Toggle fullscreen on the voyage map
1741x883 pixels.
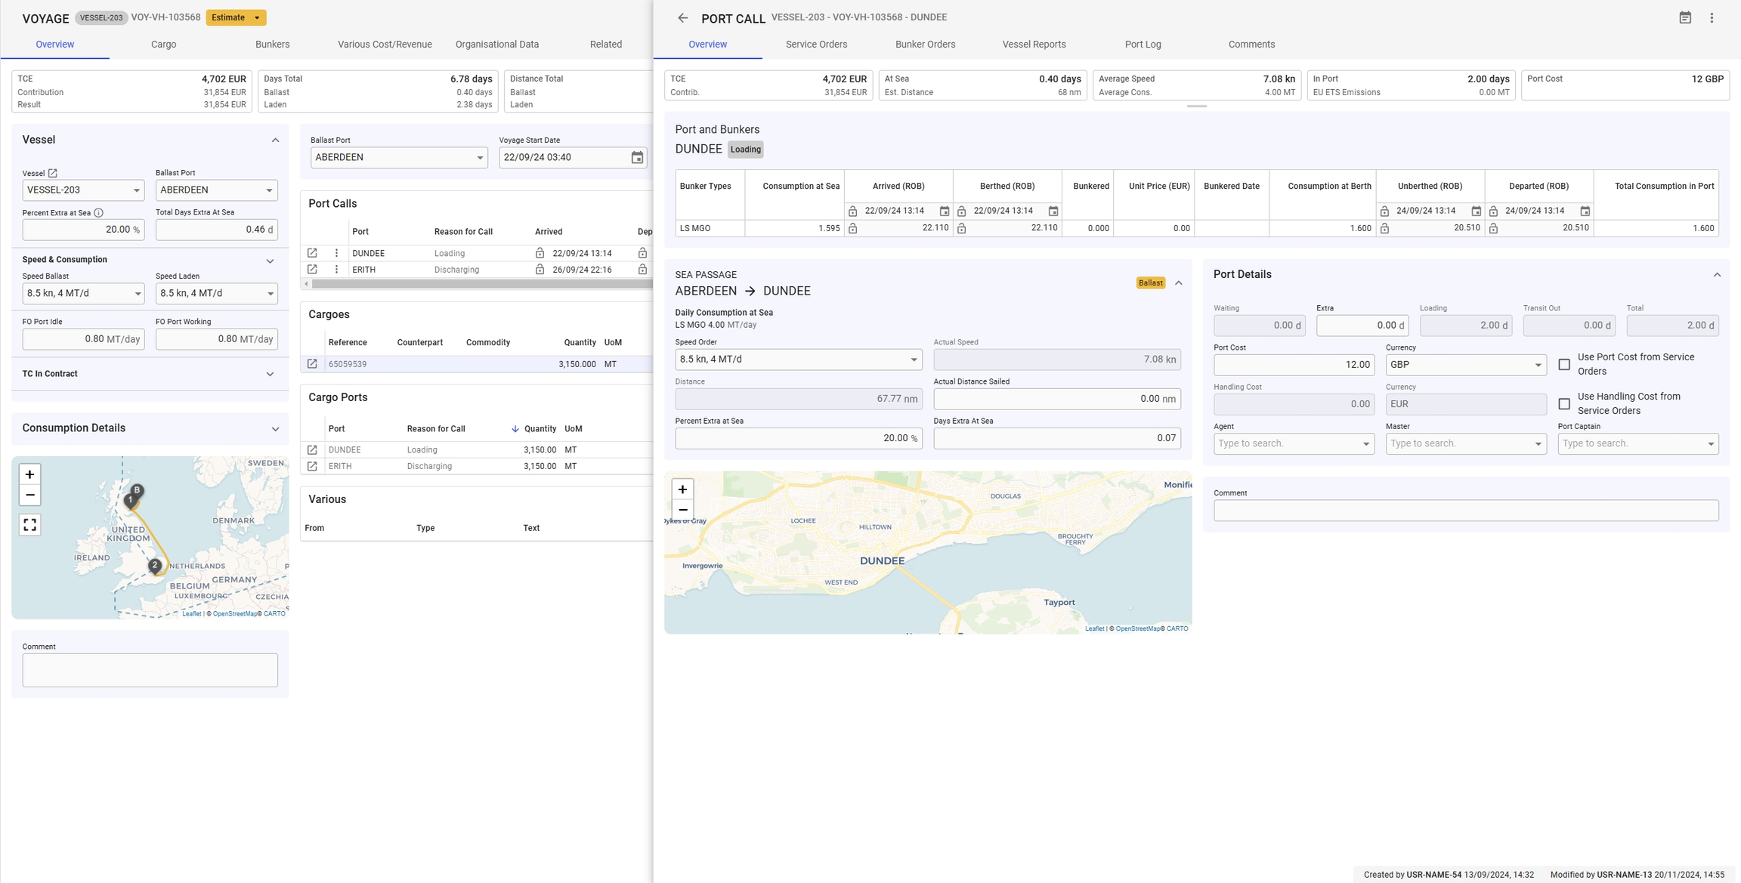pos(29,524)
